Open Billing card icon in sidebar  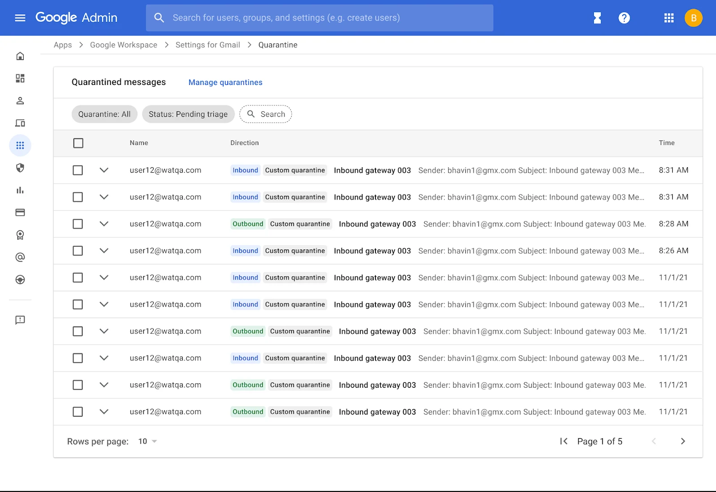pyautogui.click(x=20, y=212)
